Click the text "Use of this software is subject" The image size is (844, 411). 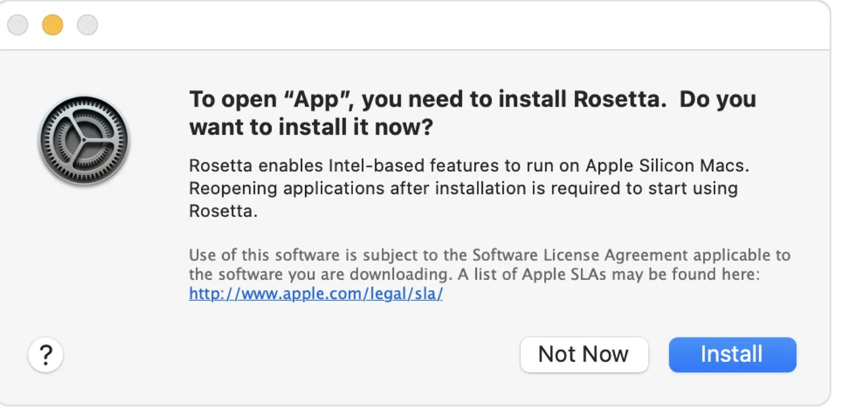click(x=303, y=255)
